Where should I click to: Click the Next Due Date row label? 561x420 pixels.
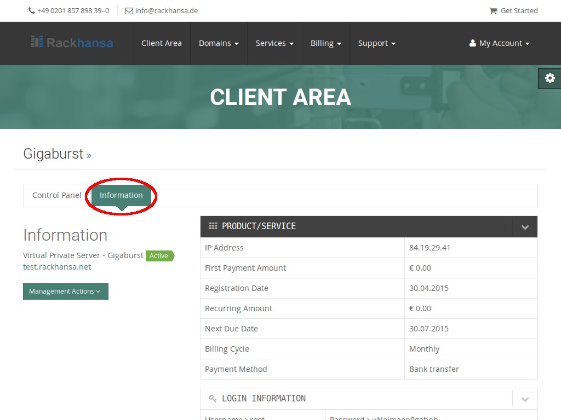pyautogui.click(x=231, y=329)
